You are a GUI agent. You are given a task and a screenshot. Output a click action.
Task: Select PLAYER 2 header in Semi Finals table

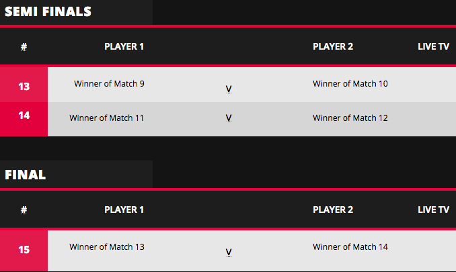tap(333, 47)
